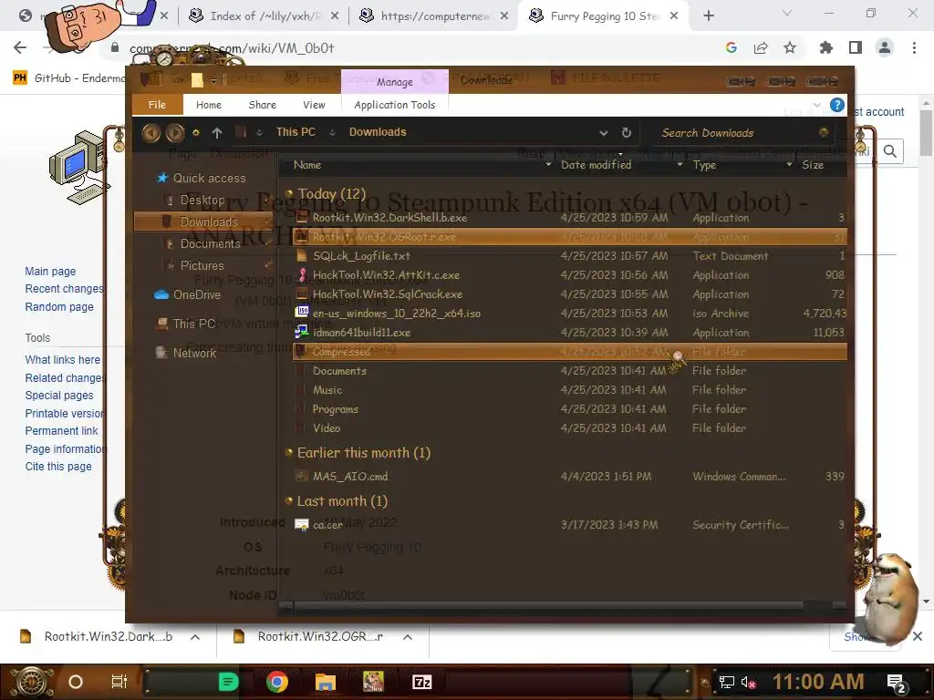The width and height of the screenshot is (934, 700).
Task: Open Task View on the taskbar
Action: pyautogui.click(x=119, y=682)
